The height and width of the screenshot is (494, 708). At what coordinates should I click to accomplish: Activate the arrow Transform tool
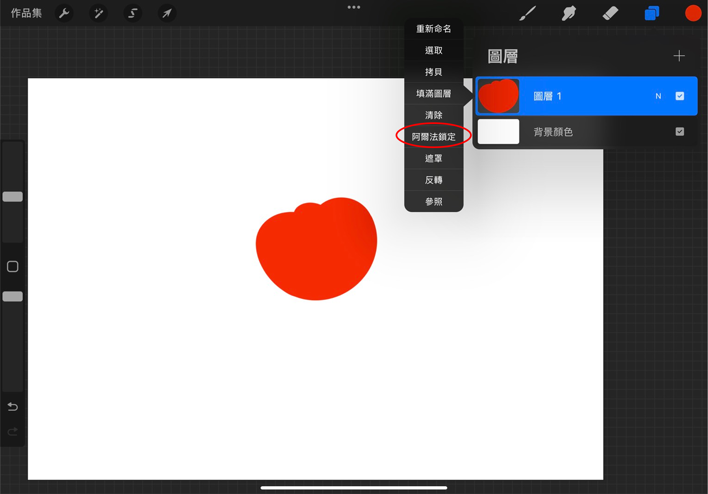pos(167,13)
